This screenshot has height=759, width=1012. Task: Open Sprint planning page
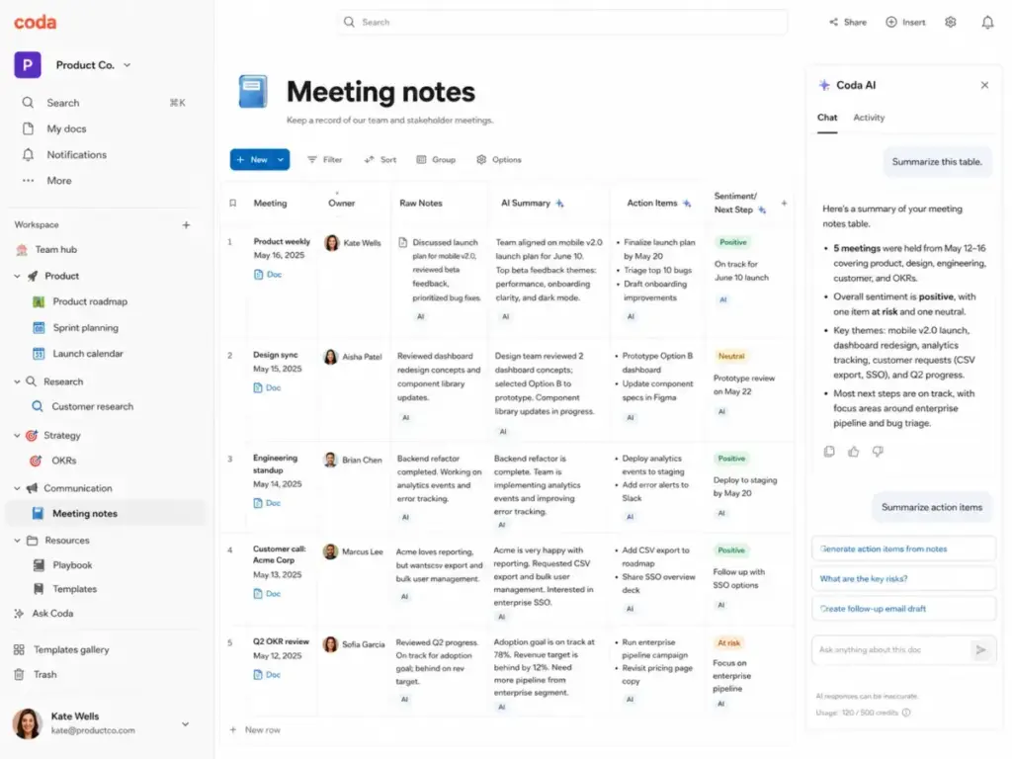85,328
